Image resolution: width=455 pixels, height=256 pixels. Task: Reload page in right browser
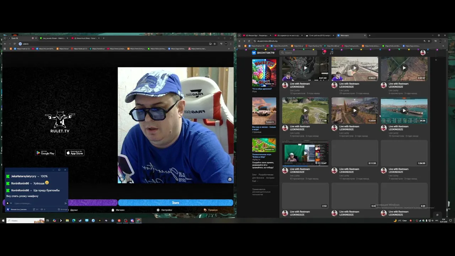[249, 41]
